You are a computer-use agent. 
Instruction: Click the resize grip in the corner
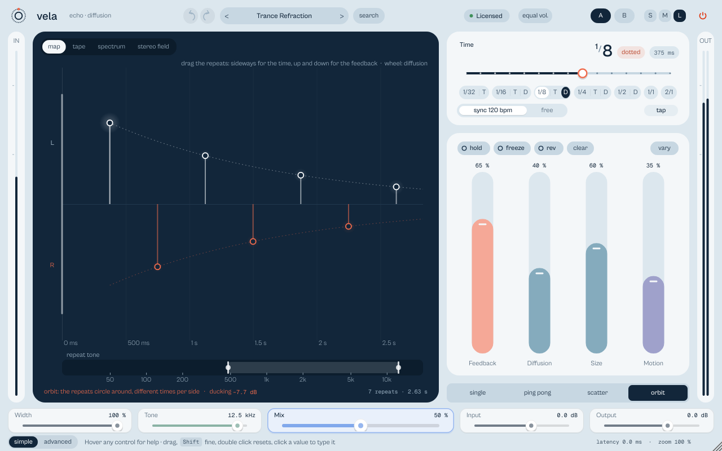(717, 446)
